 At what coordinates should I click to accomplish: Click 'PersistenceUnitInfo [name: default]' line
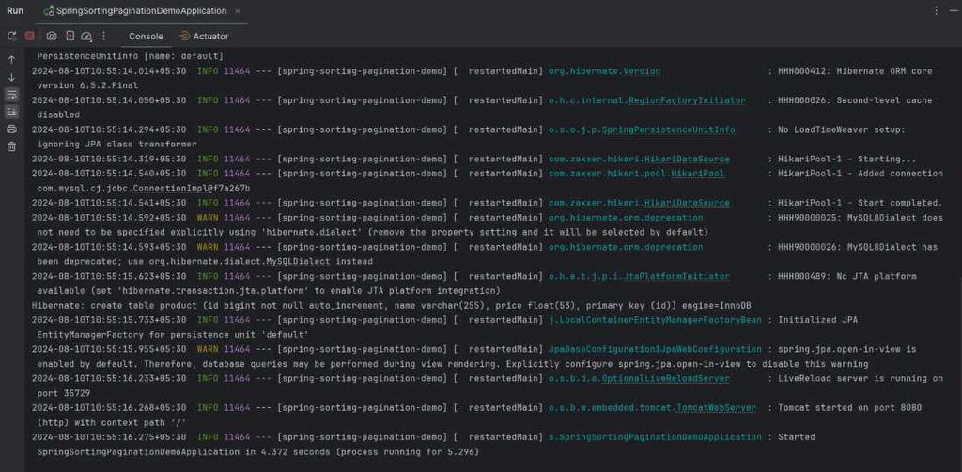pos(130,56)
